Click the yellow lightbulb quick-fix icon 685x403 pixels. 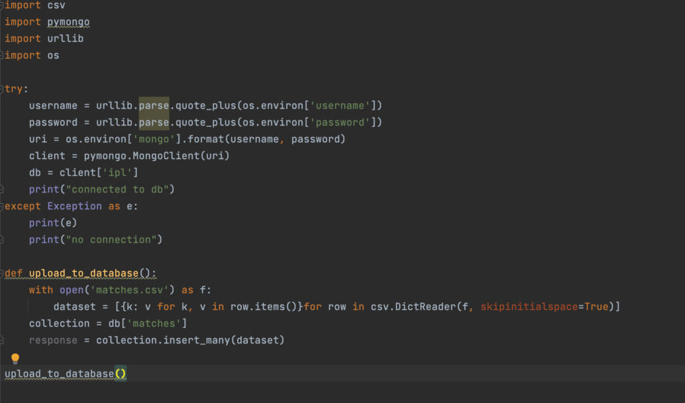click(x=15, y=359)
